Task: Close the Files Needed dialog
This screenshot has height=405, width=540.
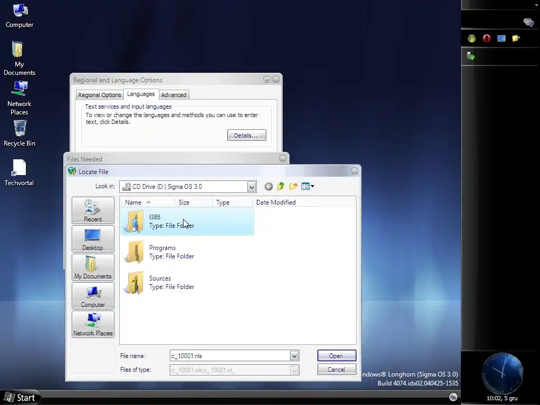Action: tap(283, 158)
